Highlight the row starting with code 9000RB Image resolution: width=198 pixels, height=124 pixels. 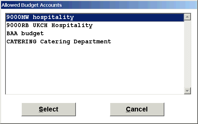tap(95, 25)
